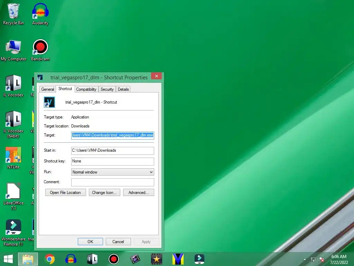Image resolution: width=354 pixels, height=266 pixels.
Task: Open Audacity from the taskbar
Action: (x=71, y=259)
